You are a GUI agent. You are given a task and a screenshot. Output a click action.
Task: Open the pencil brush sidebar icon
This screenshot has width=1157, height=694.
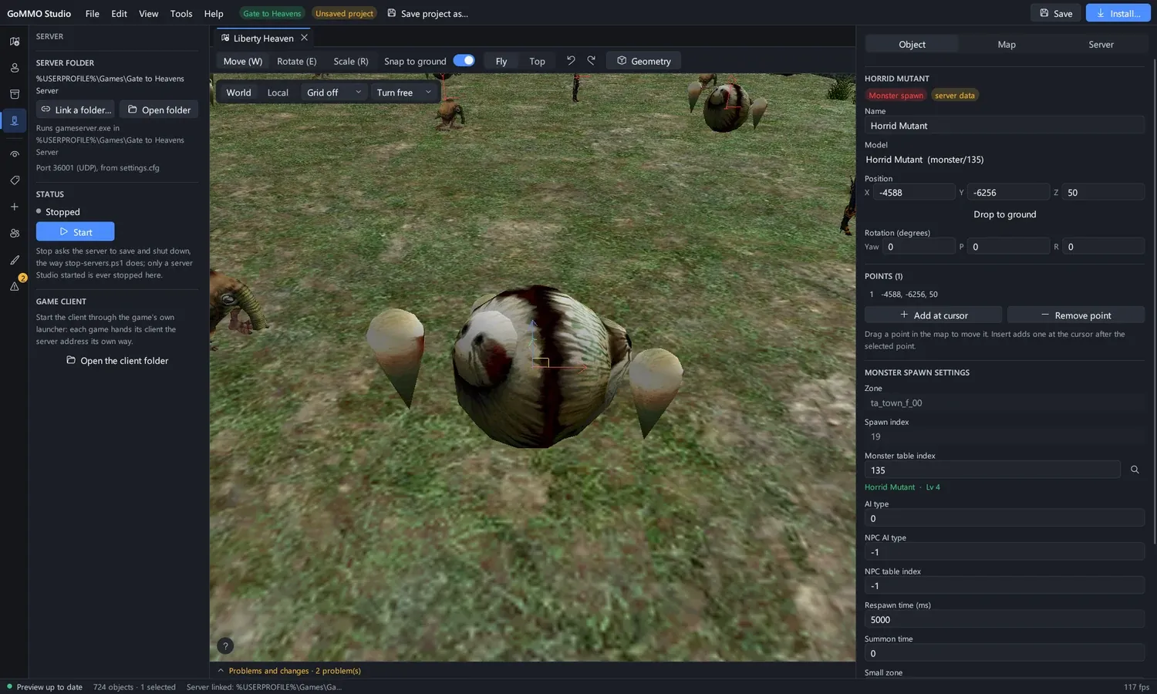14,260
